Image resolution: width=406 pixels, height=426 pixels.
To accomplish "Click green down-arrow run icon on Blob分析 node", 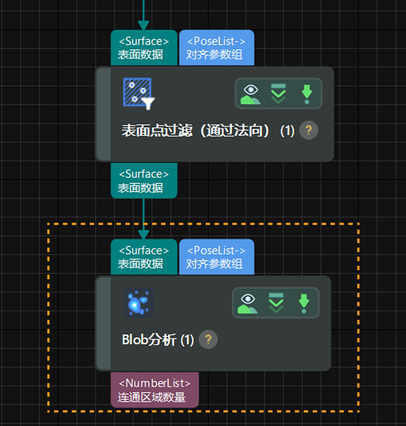I will (x=304, y=303).
